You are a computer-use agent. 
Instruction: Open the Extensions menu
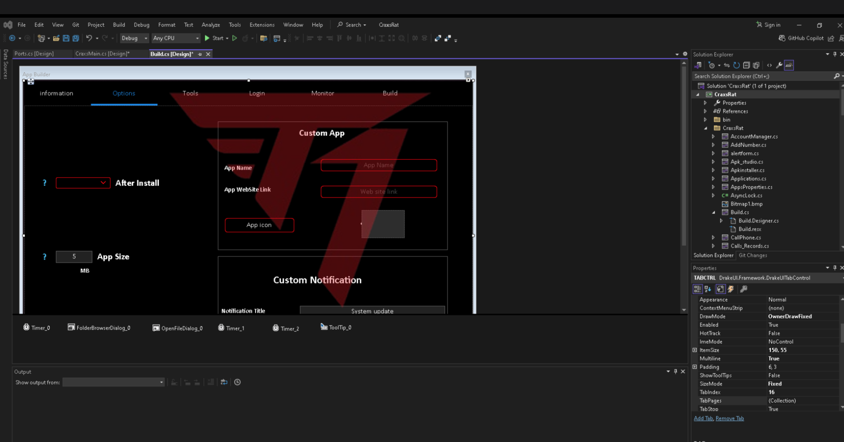[x=262, y=25]
